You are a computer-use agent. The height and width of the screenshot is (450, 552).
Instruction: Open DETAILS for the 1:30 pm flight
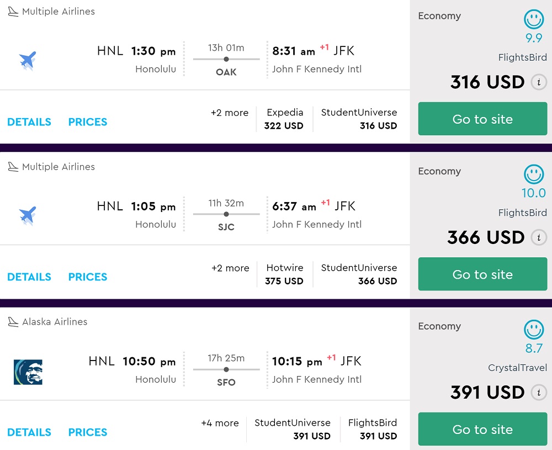[x=29, y=122]
